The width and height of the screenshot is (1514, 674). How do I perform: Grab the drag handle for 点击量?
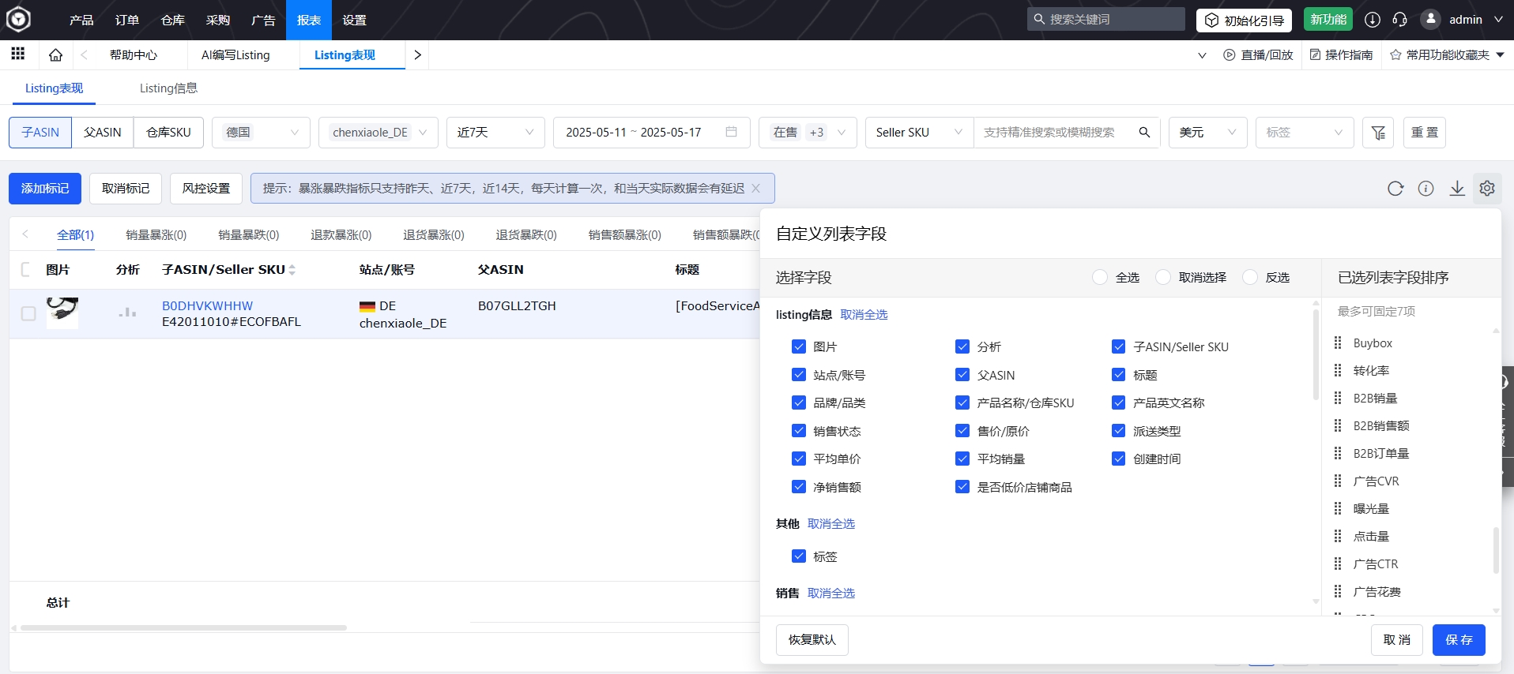tap(1338, 536)
